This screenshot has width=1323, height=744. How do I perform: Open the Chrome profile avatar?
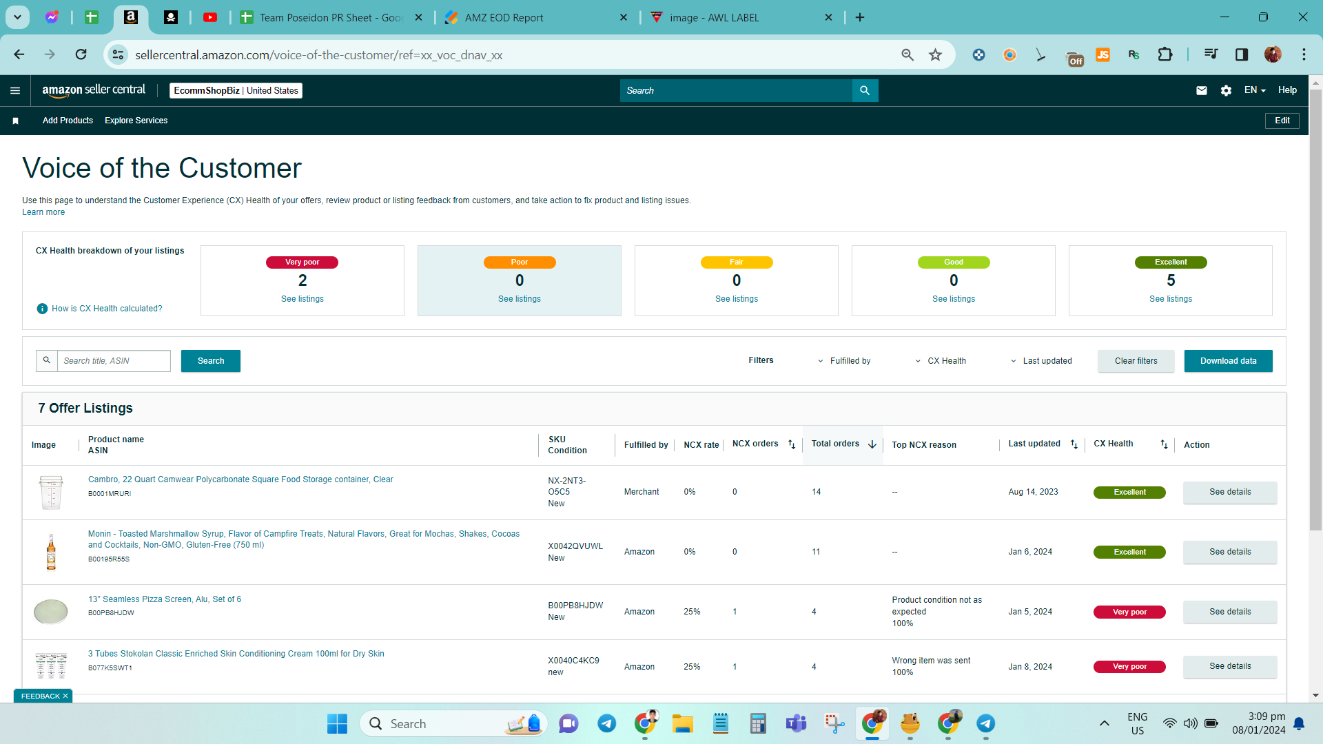point(1273,54)
